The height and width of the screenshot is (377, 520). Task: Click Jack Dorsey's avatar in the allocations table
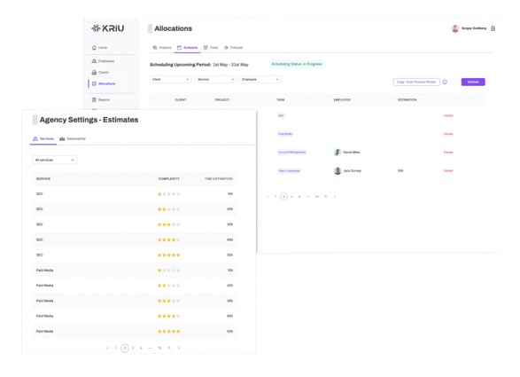(x=338, y=170)
